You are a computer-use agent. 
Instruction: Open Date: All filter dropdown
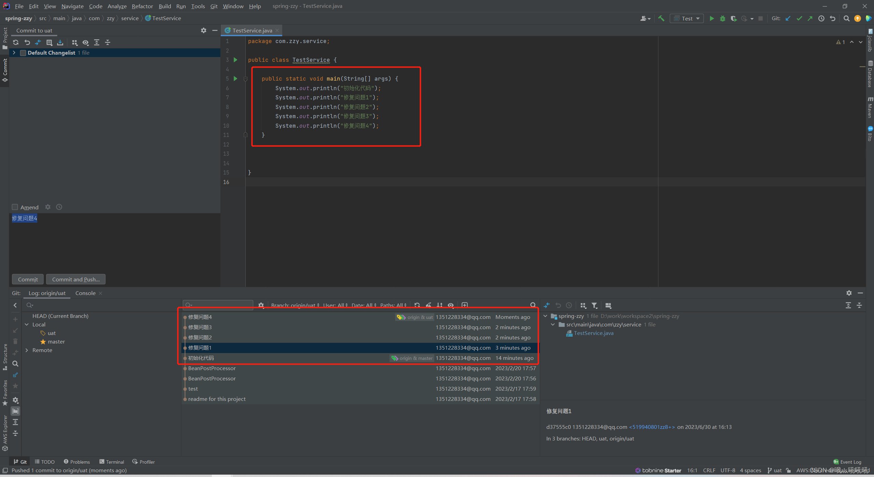click(364, 305)
